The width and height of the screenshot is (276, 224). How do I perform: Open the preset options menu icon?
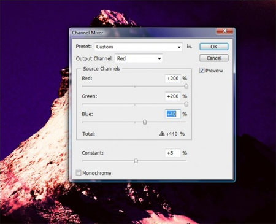coord(190,47)
